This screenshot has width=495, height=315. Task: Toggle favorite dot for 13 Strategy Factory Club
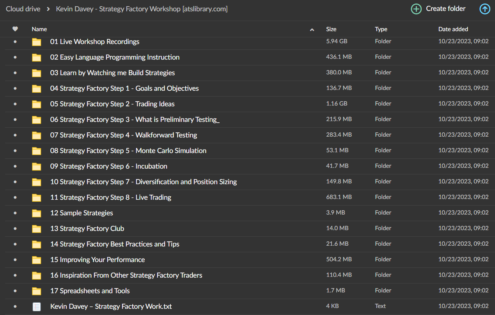pyautogui.click(x=15, y=229)
